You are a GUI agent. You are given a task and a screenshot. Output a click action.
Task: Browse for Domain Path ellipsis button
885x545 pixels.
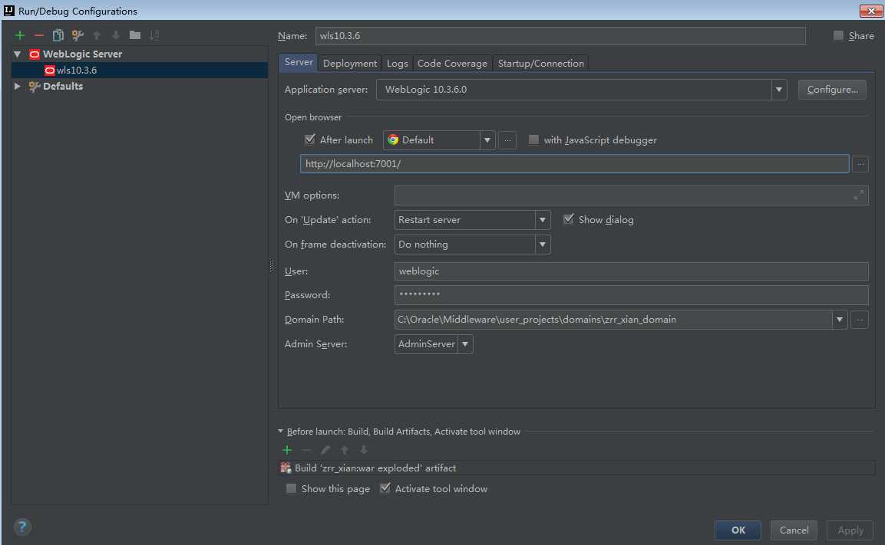tap(860, 320)
